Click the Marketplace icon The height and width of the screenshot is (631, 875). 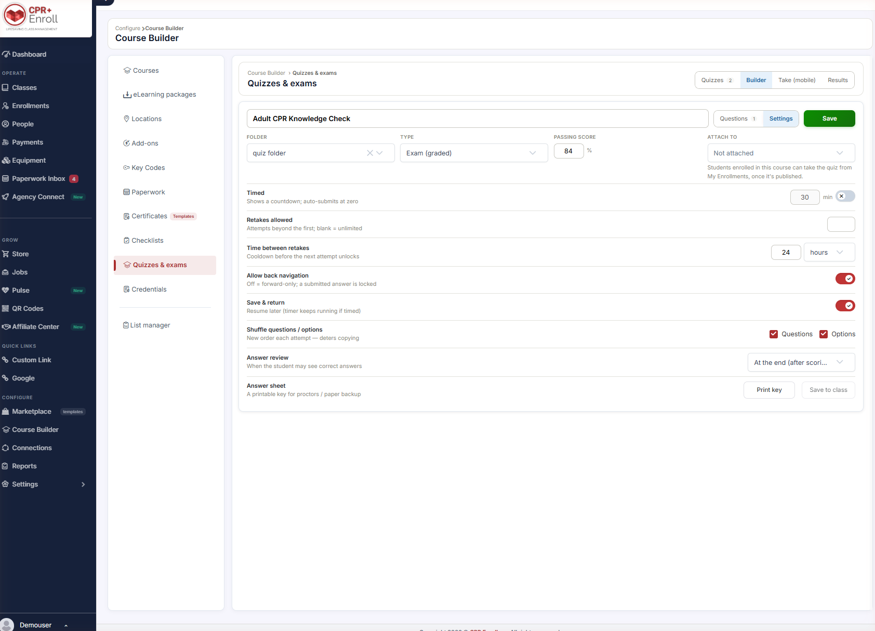click(x=5, y=412)
